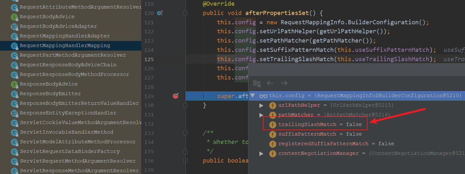Collapse the Javadoc comment fold at line 133
The width and height of the screenshot is (465, 174).
[x=186, y=133]
